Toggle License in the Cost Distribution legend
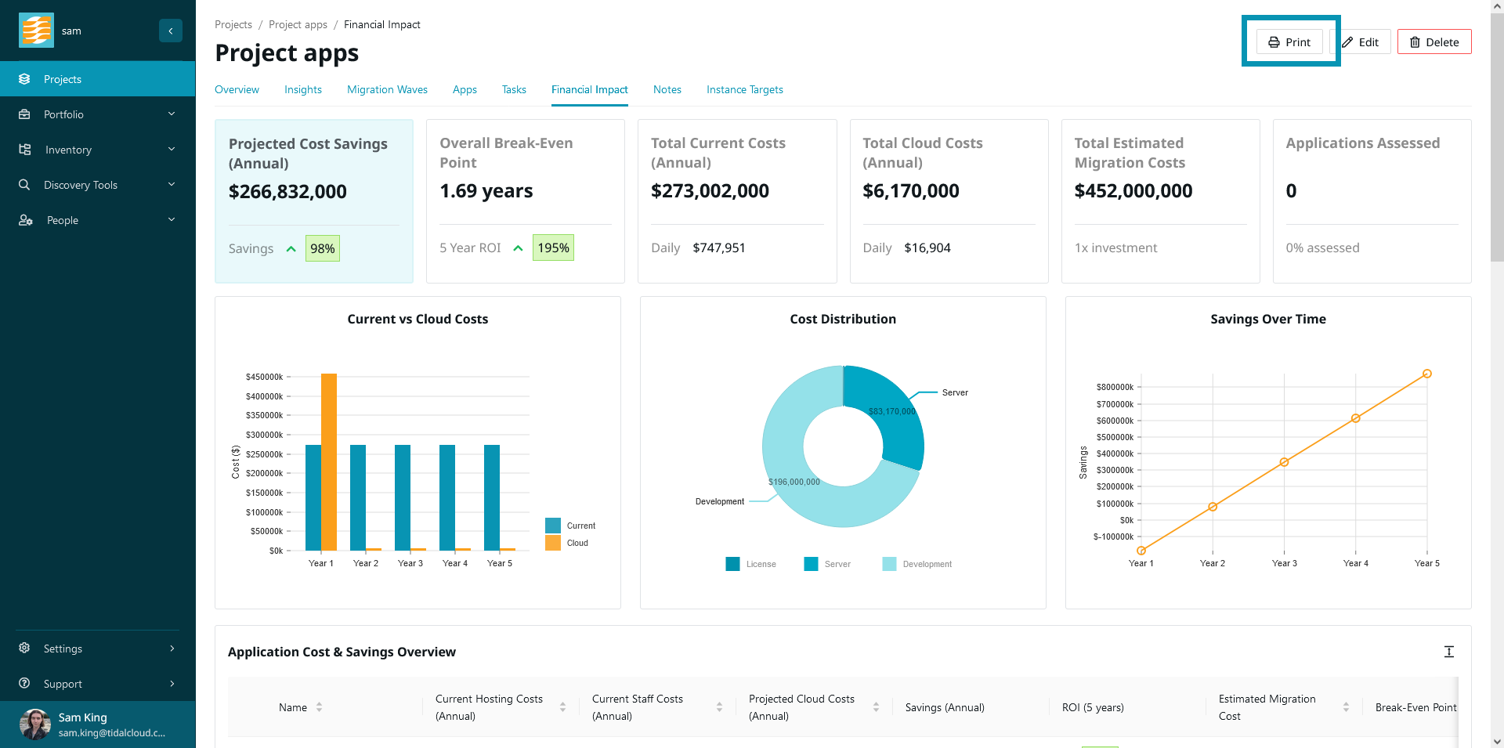Screen dimensions: 1504x748 (733, 564)
